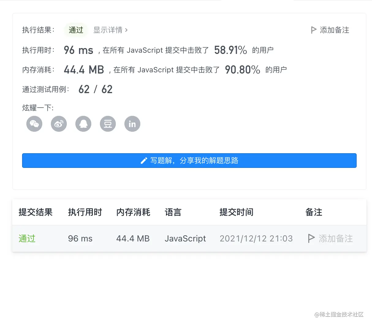
Task: Select the 提交时间 column header
Action: click(237, 212)
